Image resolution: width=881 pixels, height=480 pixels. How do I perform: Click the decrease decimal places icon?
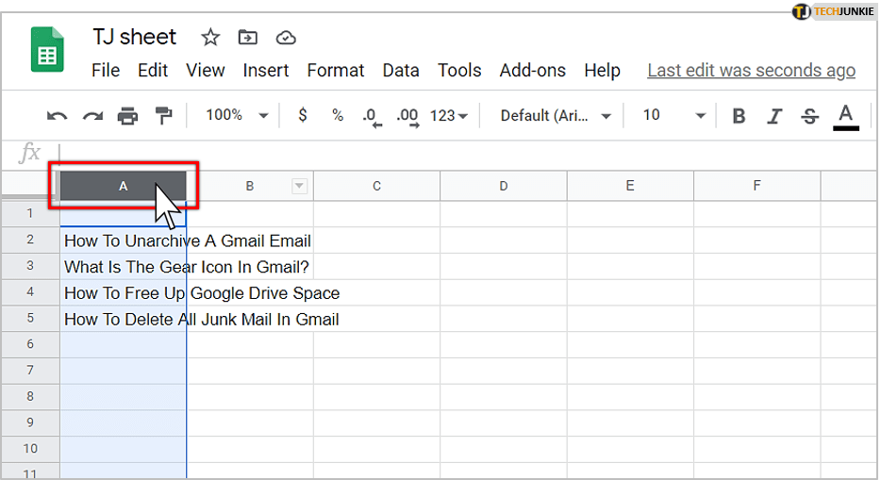(x=371, y=116)
